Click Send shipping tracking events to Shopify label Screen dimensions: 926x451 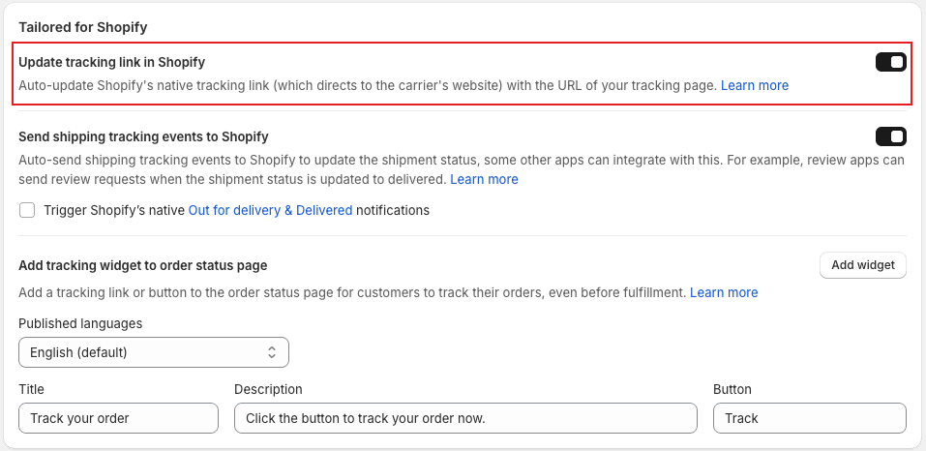point(143,137)
